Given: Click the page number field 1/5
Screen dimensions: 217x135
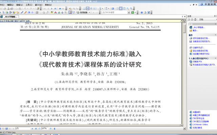Looking at the screenshot, I should pyautogui.click(x=23, y=129).
